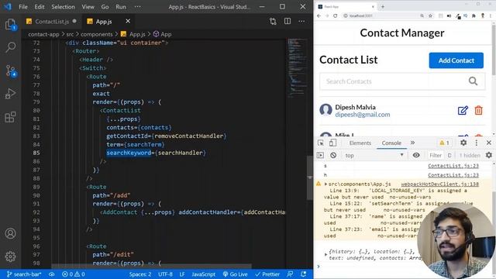496x279 pixels.
Task: Click the search-bar branch in status bar
Action: [x=24, y=274]
